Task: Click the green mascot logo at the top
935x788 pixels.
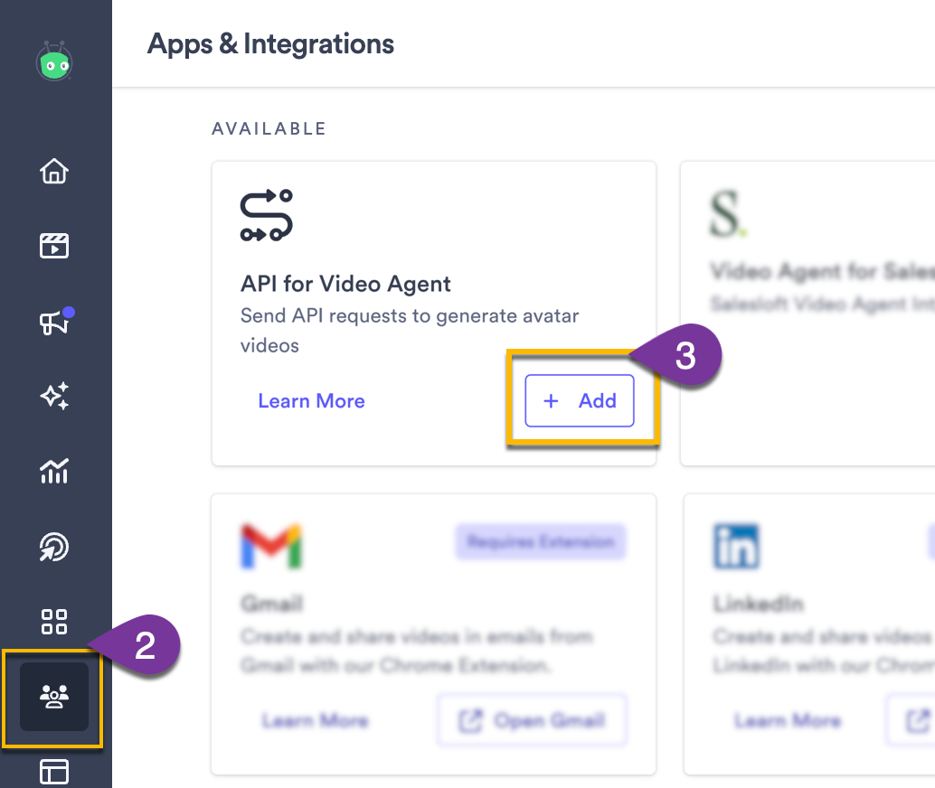Action: 54,61
